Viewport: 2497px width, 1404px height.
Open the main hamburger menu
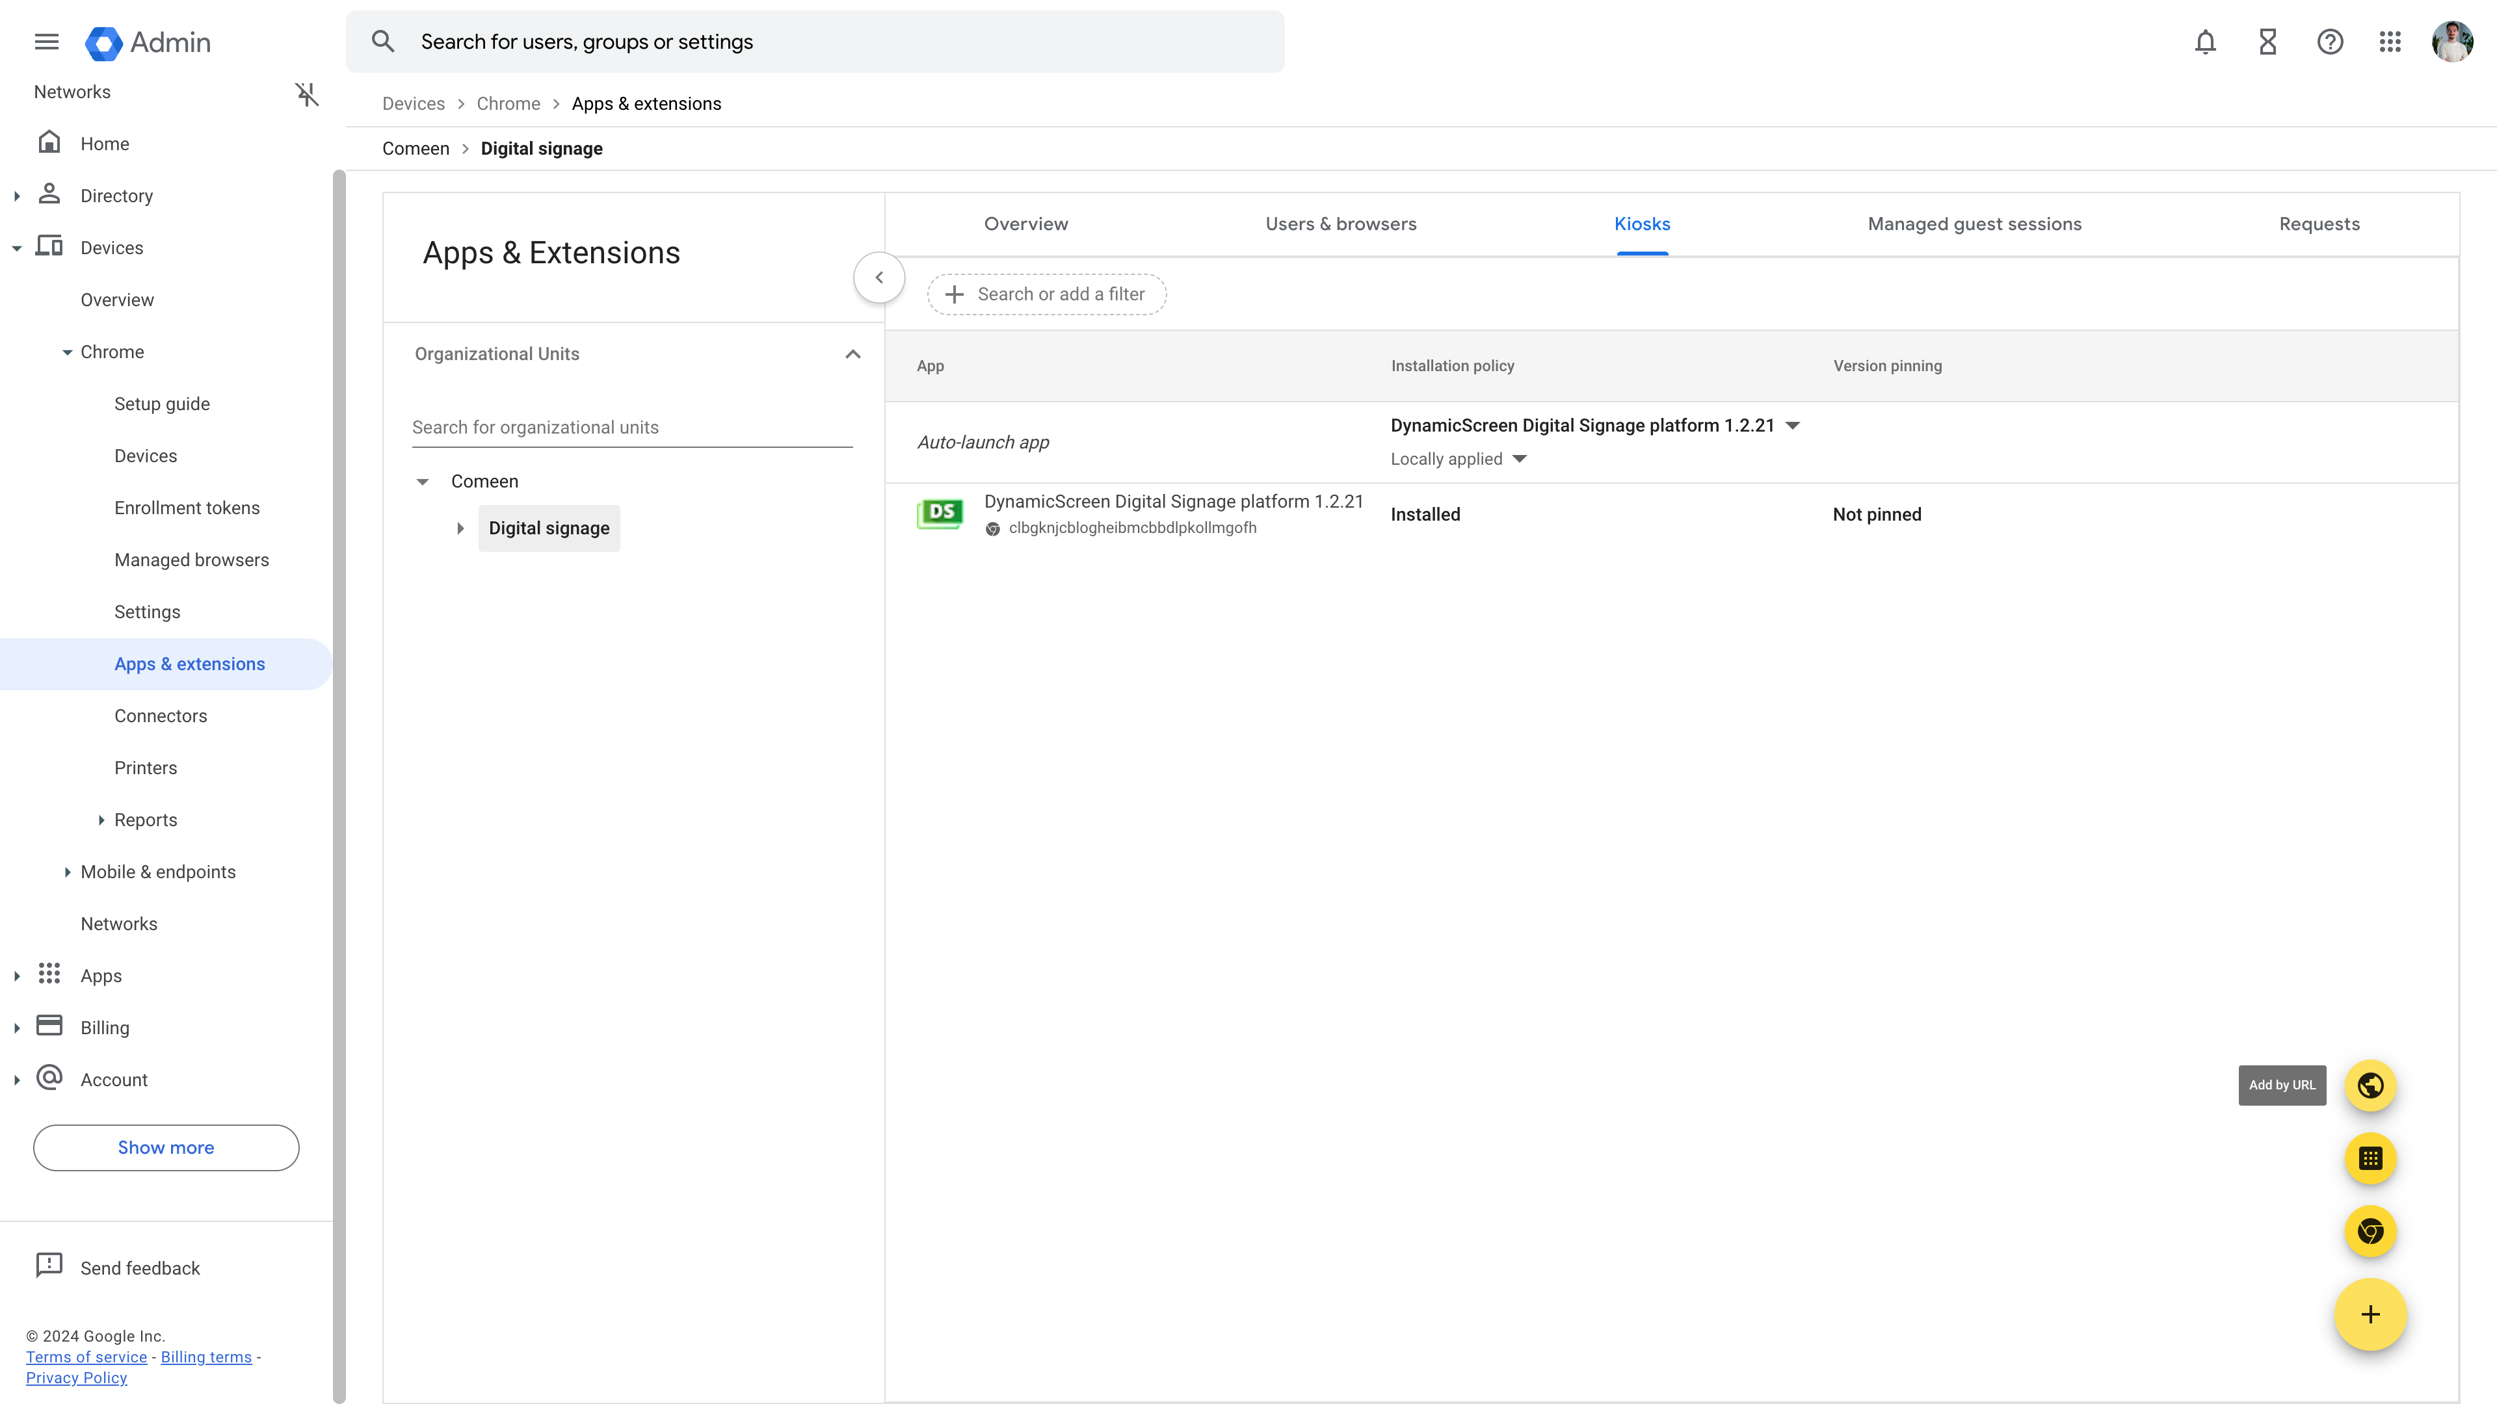tap(47, 42)
